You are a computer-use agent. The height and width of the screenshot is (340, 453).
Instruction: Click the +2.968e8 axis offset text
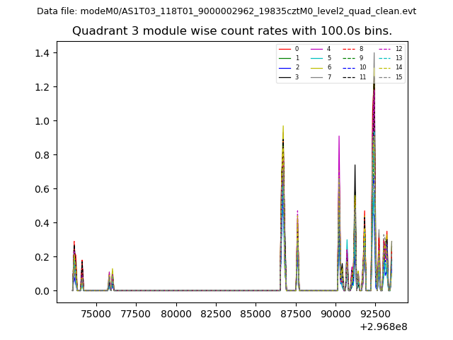[383, 327]
